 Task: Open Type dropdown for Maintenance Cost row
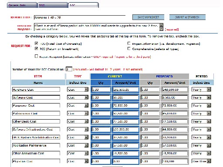click(78, 114)
